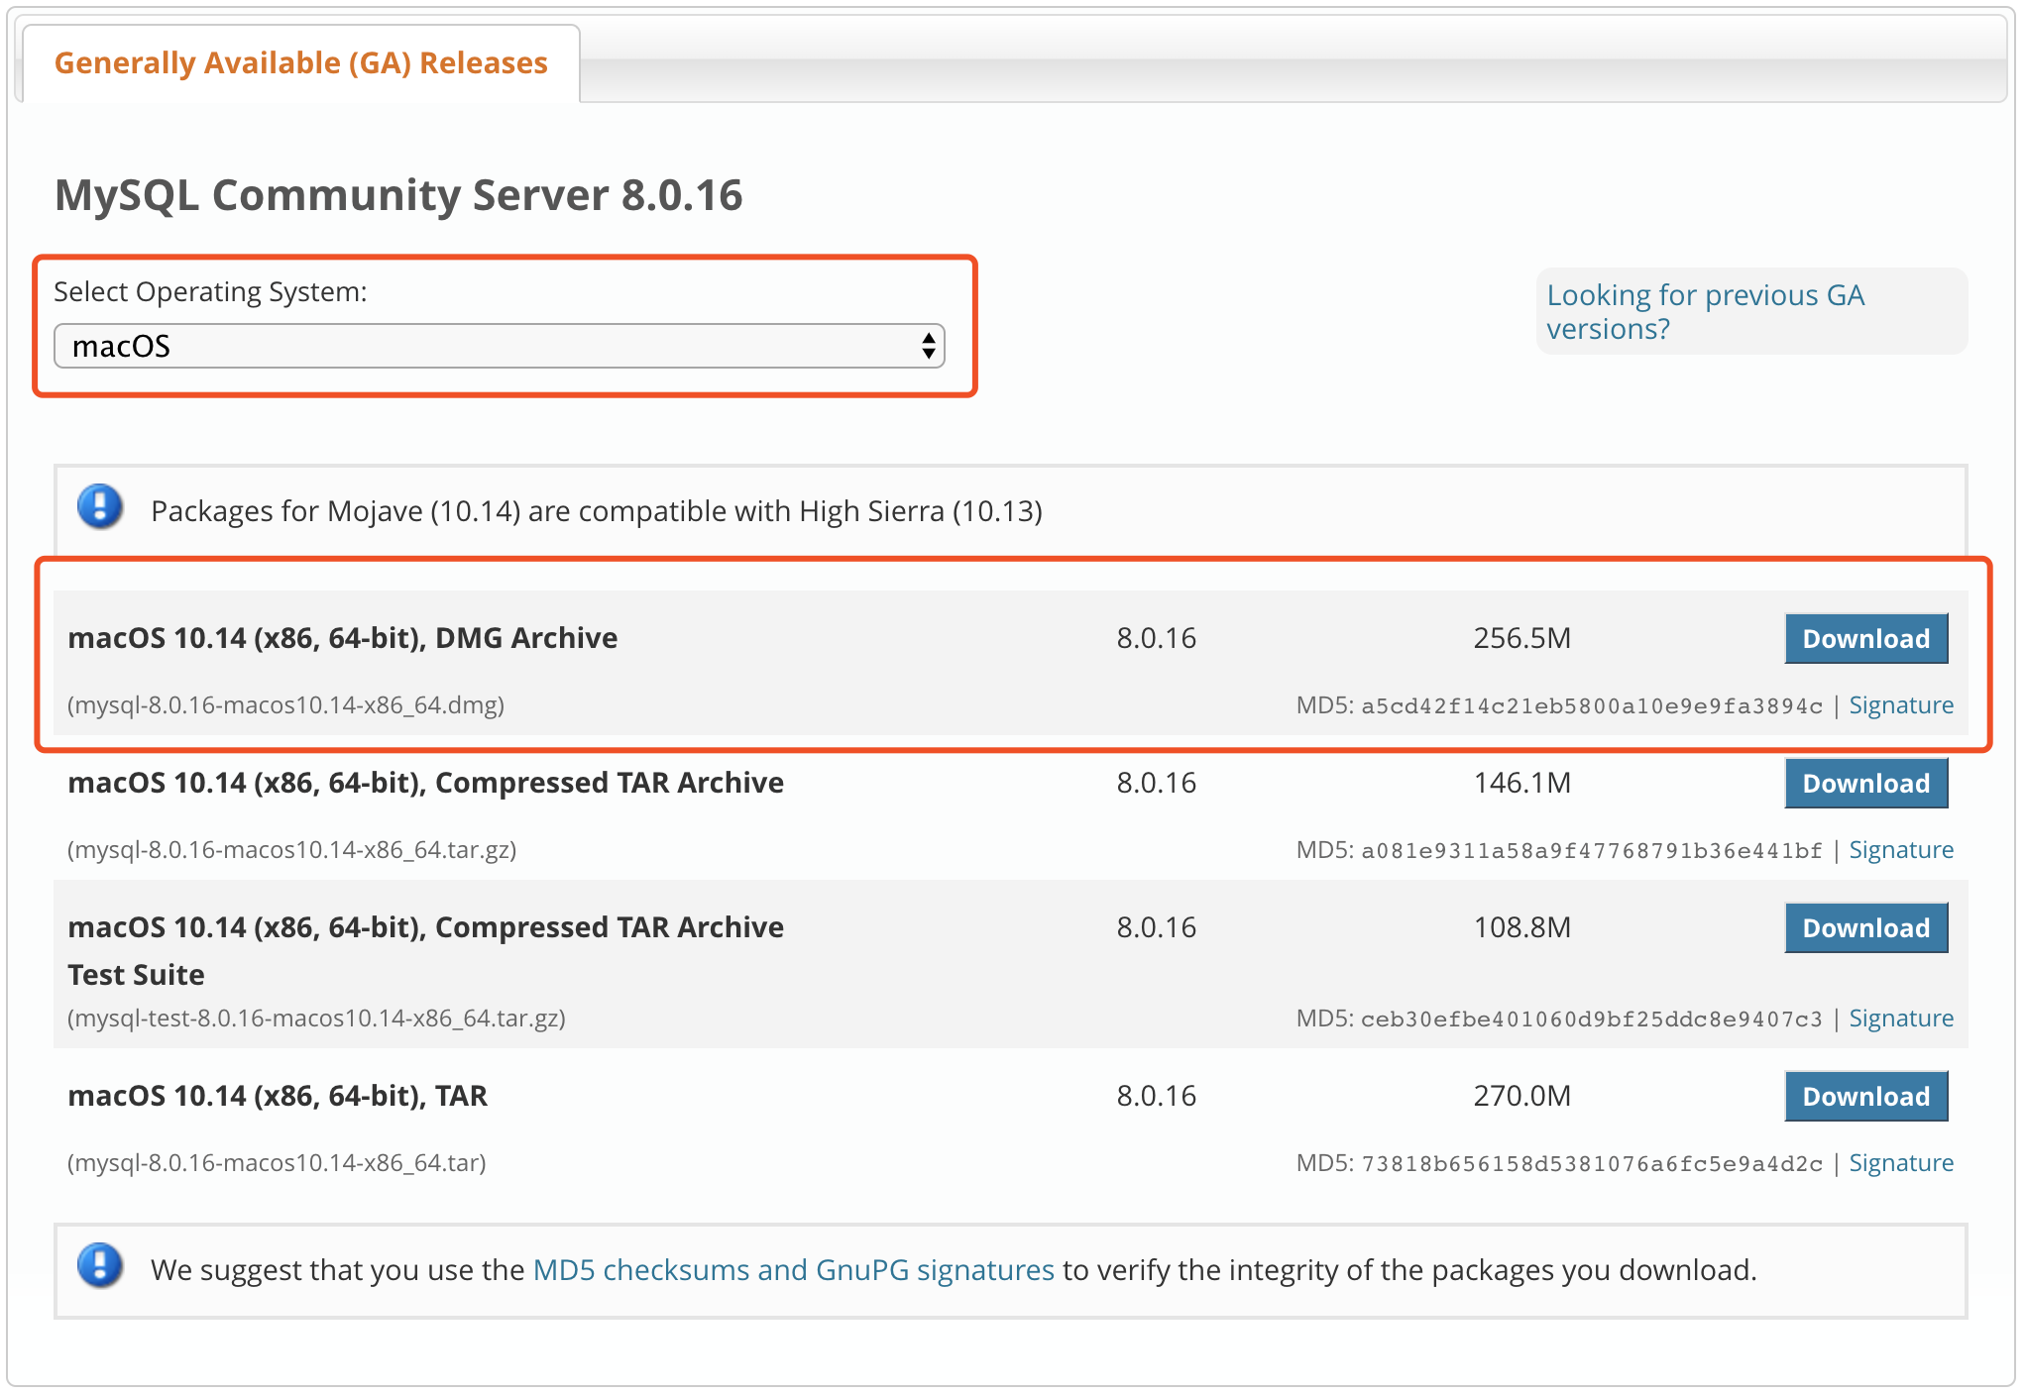Click the MD5 hash a5cd42f14c21eb5800a10e9e9fa3894c
The image size is (2026, 1395).
click(x=1592, y=705)
